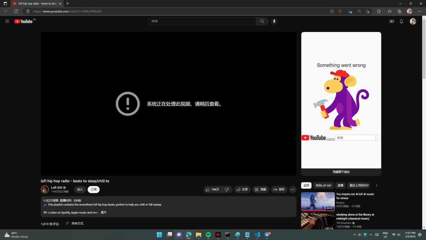Open the share (分享) option

[242, 189]
